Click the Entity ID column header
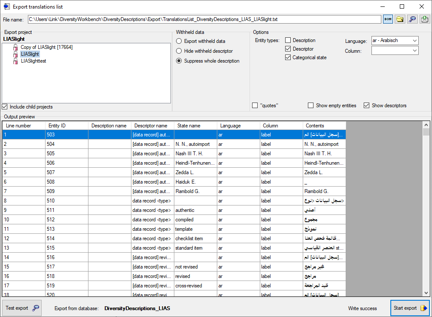This screenshot has height=317, width=432. click(x=67, y=126)
